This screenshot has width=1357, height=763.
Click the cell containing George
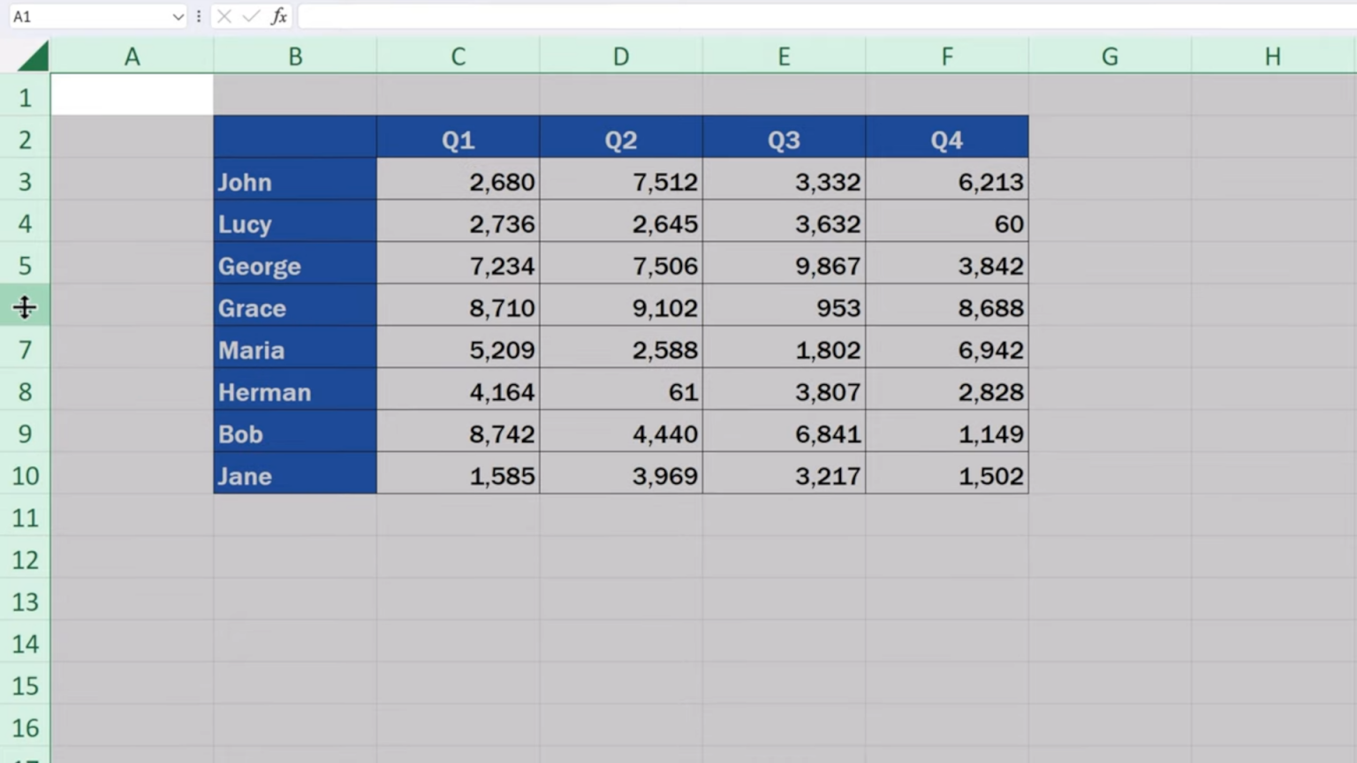click(294, 266)
